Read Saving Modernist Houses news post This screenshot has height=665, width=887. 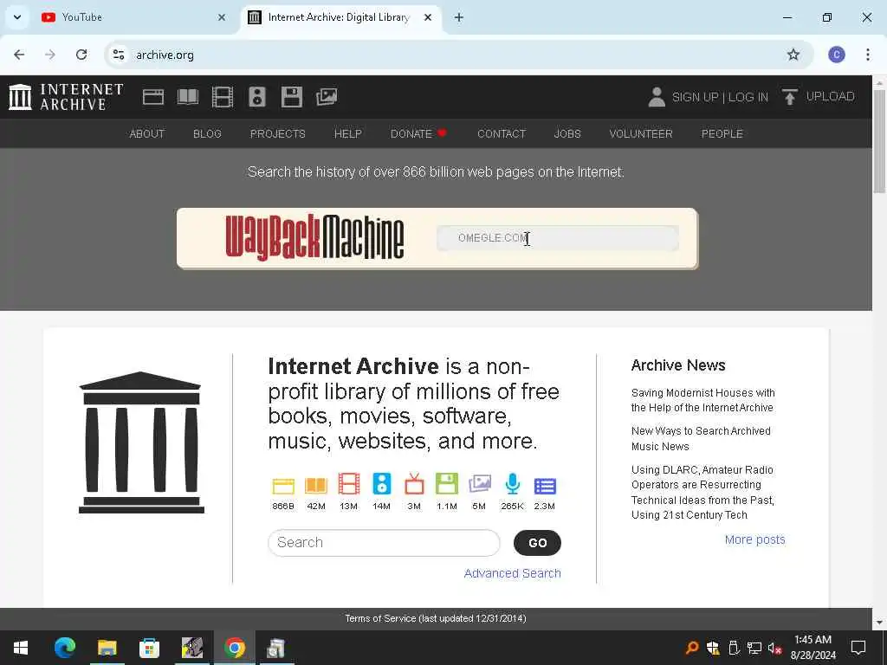[702, 400]
